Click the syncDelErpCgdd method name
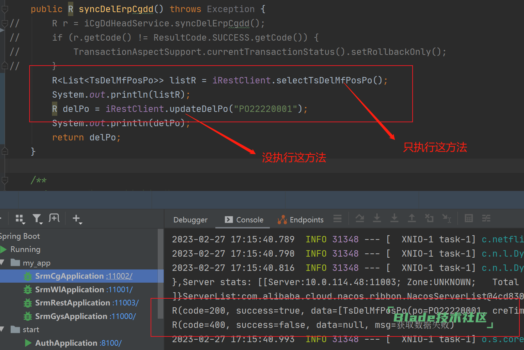This screenshot has height=350, width=524. click(x=116, y=9)
